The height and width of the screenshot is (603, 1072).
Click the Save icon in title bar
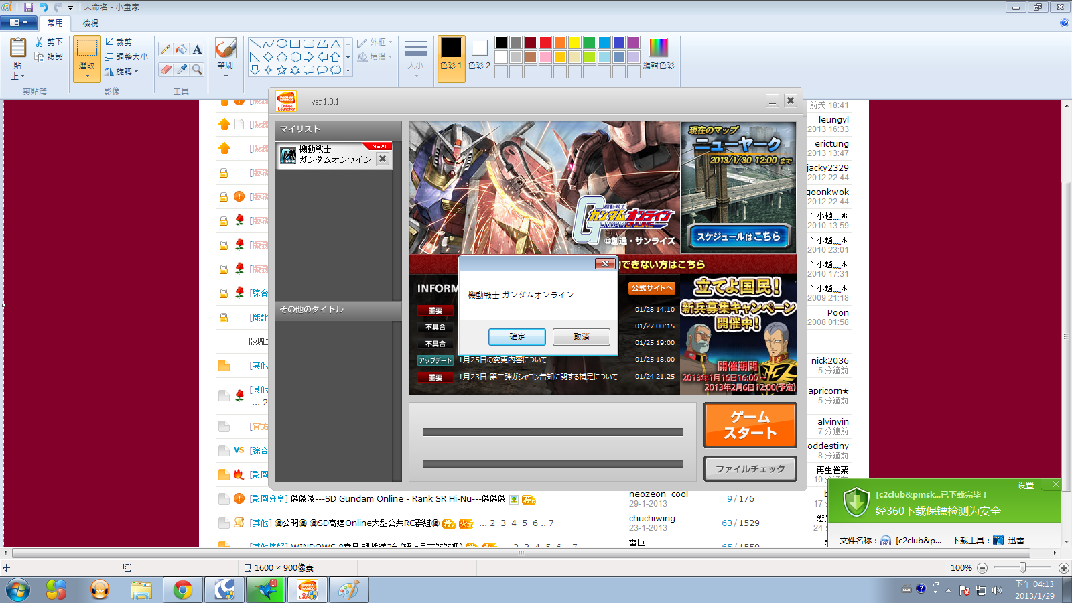pos(29,7)
